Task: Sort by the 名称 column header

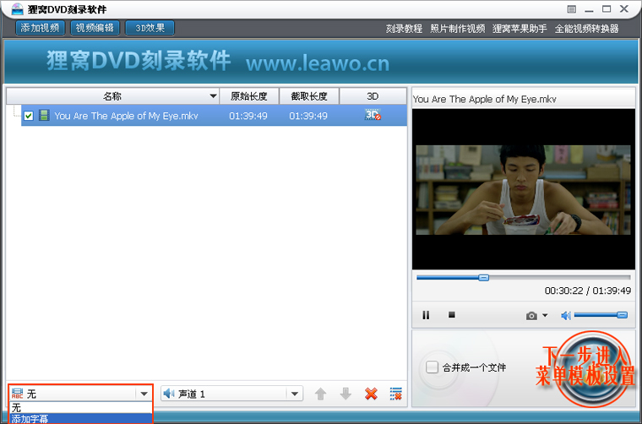Action: click(112, 96)
